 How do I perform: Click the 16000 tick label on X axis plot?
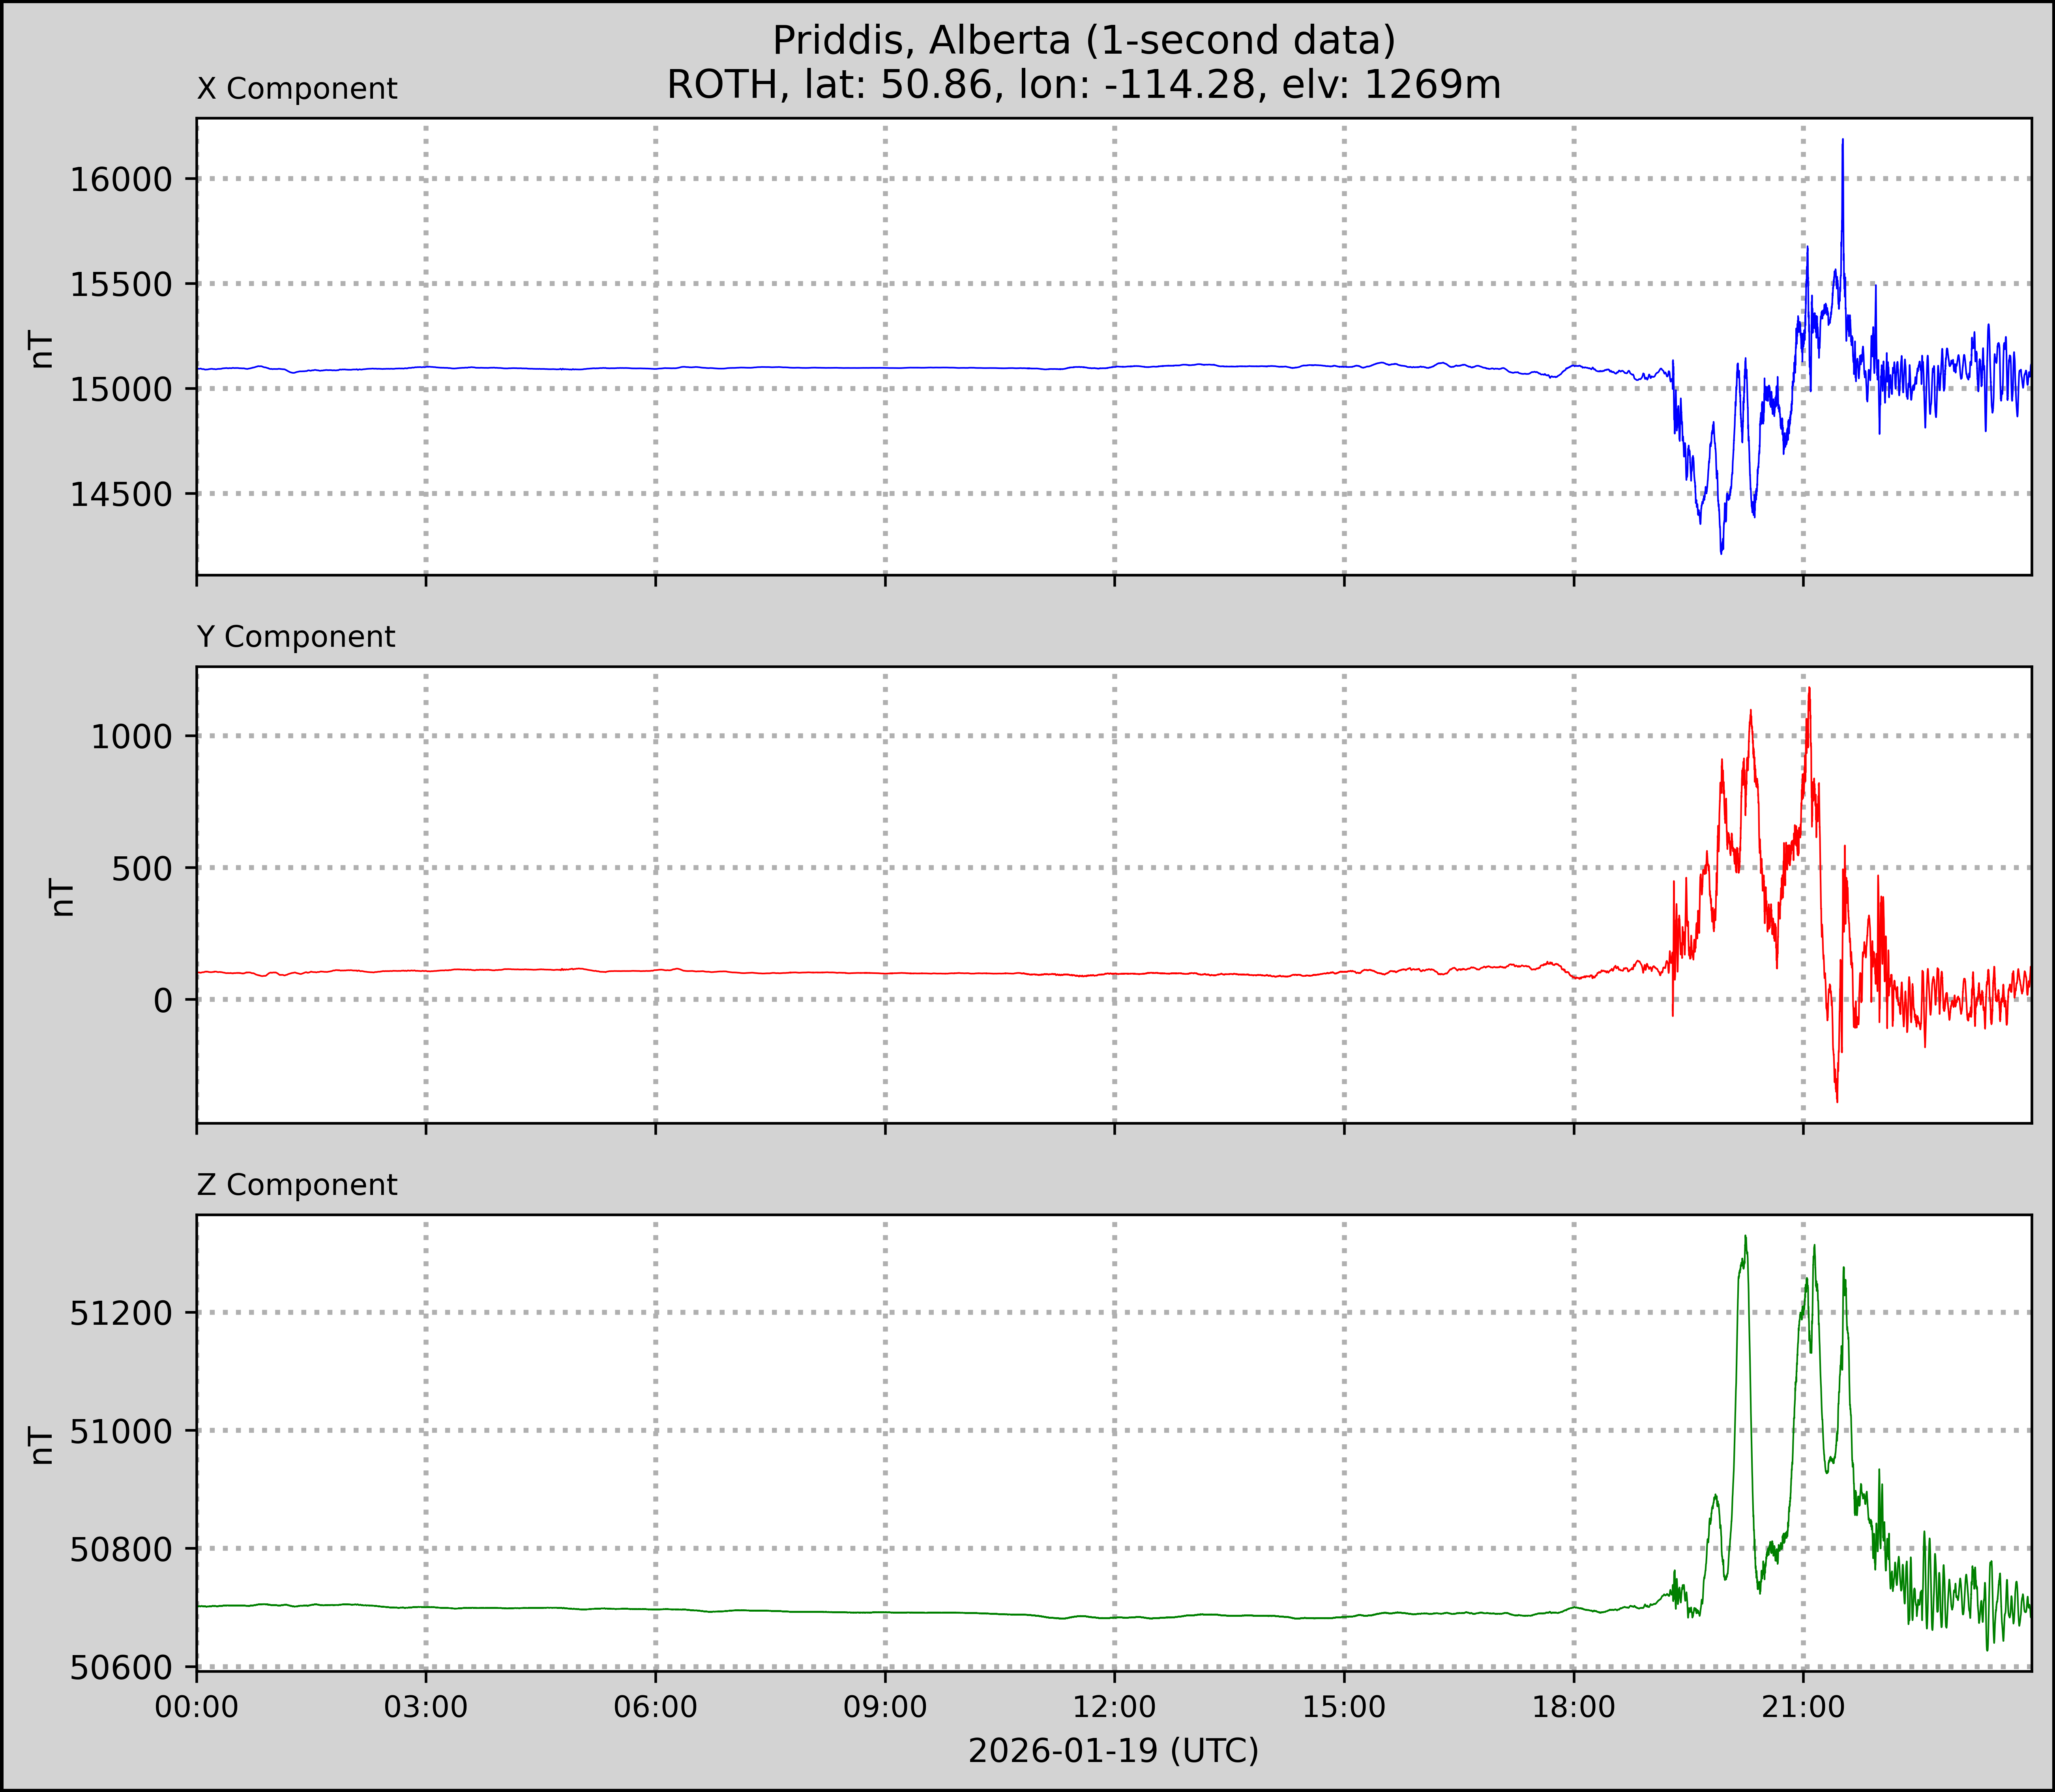click(121, 180)
